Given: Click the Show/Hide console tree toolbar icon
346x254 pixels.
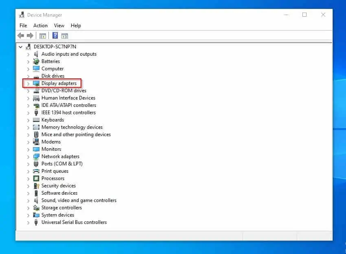Looking at the screenshot, I should point(43,36).
